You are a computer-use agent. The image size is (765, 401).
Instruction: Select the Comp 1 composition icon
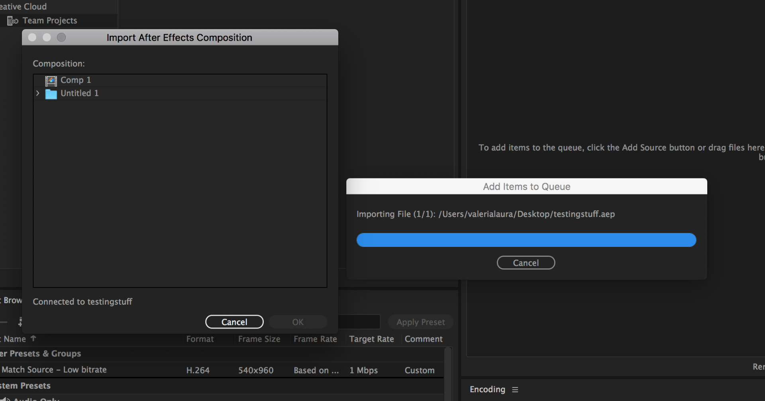tap(51, 81)
